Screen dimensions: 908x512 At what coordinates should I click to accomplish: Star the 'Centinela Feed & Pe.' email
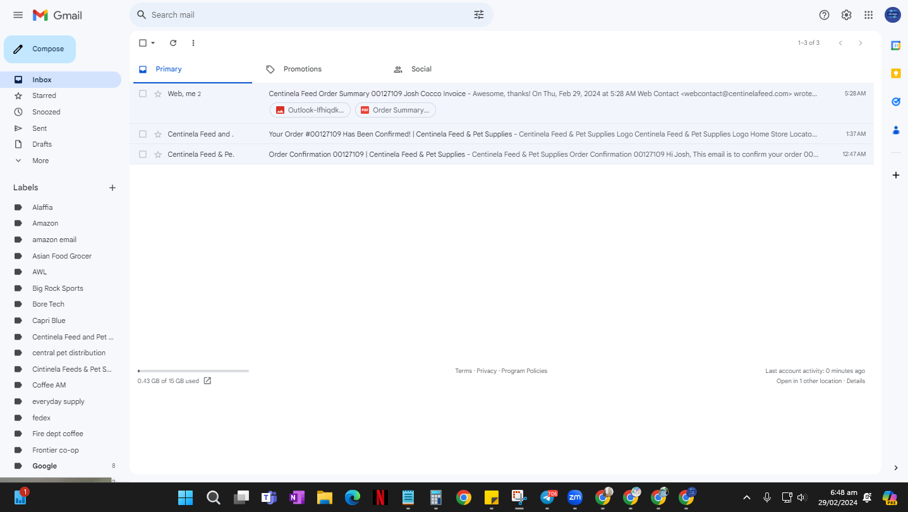tap(158, 154)
